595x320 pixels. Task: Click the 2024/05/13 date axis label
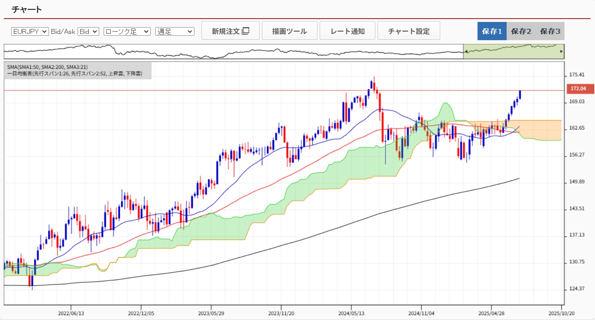click(x=351, y=313)
